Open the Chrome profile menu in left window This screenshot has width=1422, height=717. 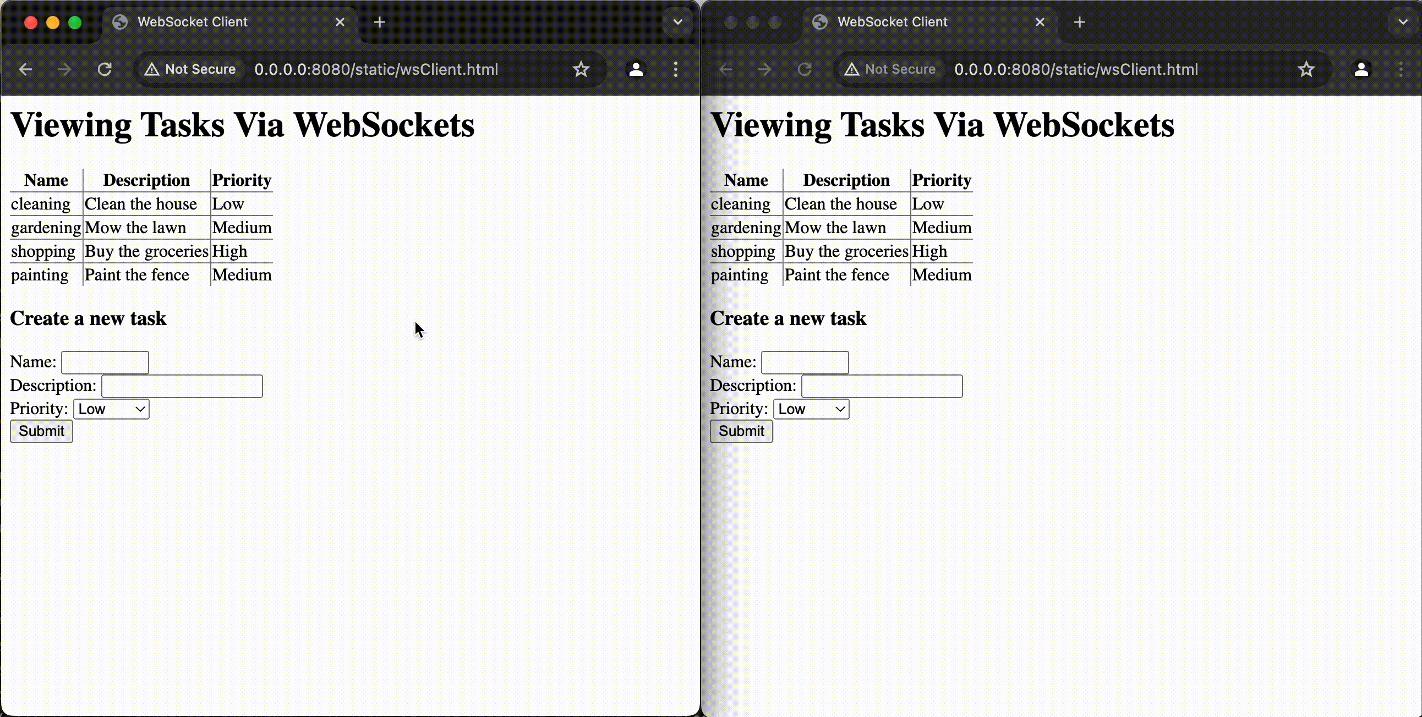636,69
